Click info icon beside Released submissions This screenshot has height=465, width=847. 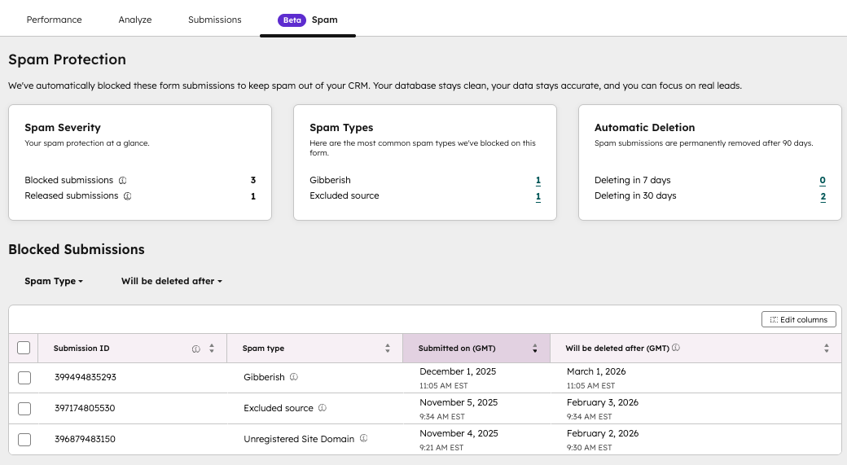(128, 196)
